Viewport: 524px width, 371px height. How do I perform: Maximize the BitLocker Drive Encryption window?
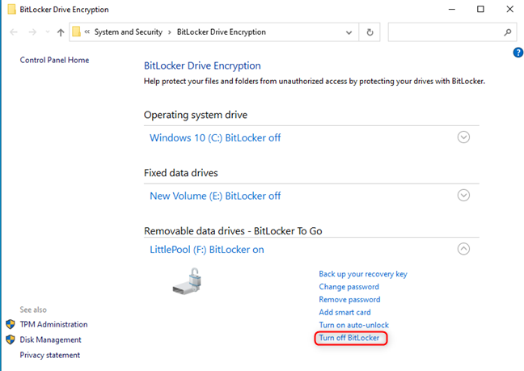tap(480, 10)
